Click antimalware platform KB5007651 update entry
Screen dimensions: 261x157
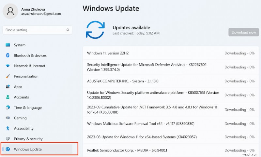click(153, 95)
